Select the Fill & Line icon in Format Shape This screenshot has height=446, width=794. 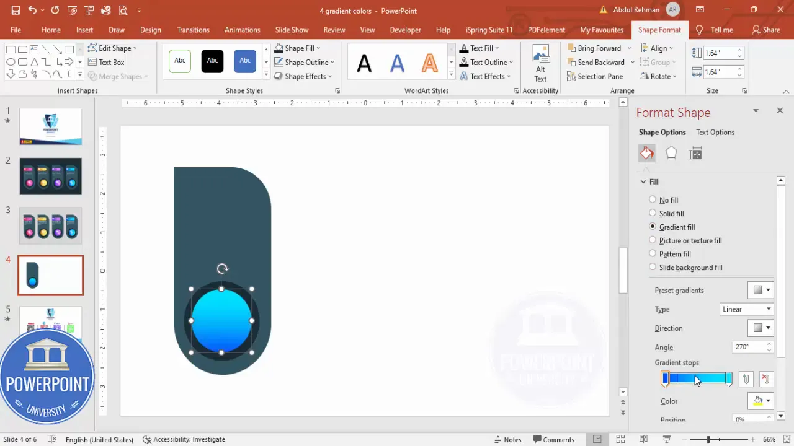[x=646, y=153]
